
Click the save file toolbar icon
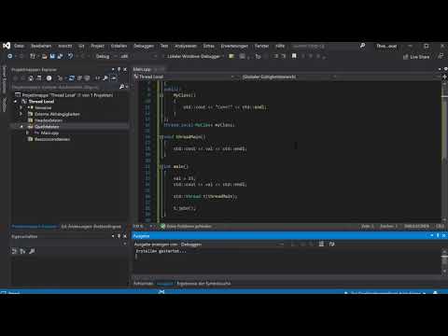point(52,56)
